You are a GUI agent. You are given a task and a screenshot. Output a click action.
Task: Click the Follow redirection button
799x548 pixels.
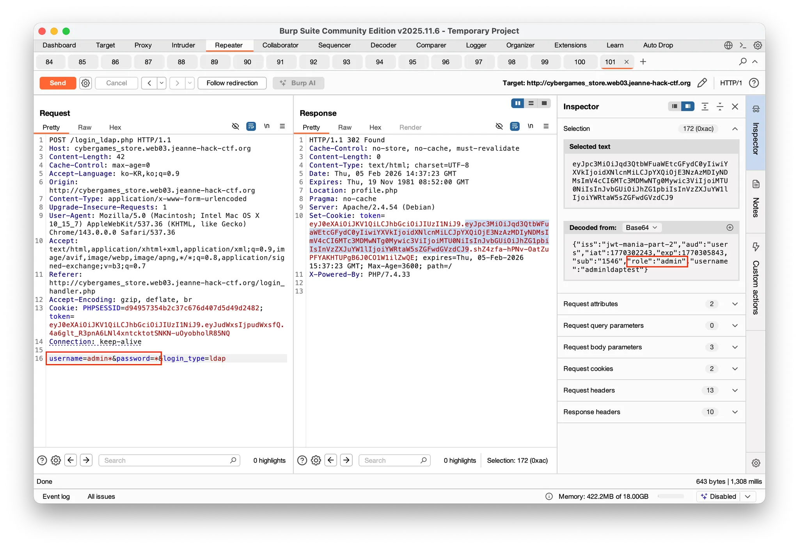[x=232, y=83]
